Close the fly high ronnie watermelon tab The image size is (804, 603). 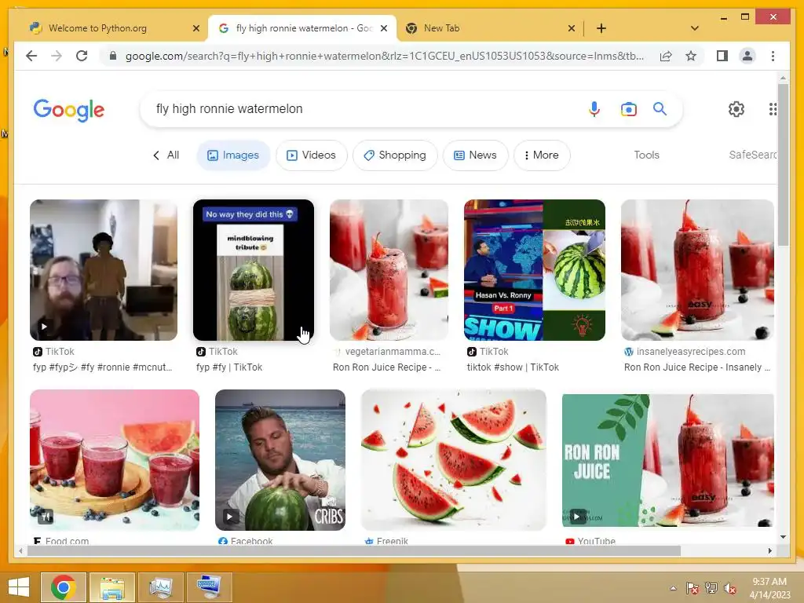(383, 28)
